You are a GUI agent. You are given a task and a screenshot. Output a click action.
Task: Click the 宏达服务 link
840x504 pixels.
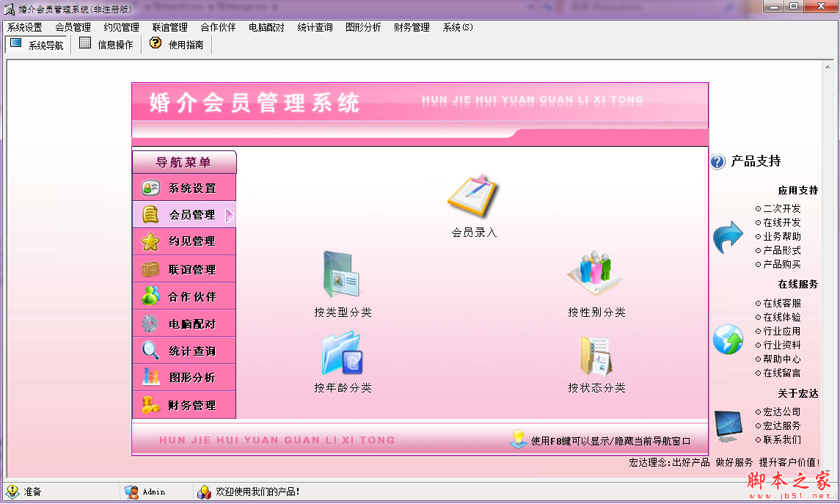point(781,426)
